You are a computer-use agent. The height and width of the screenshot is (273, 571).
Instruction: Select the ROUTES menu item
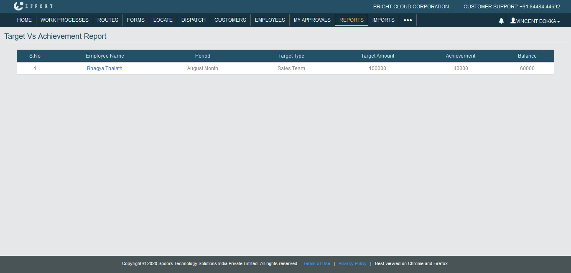point(108,20)
